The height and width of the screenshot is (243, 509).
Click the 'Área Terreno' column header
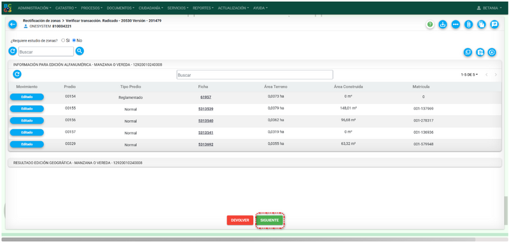click(275, 87)
